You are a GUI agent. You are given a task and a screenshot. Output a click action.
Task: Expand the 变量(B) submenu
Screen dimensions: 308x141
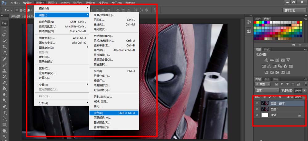62,85
